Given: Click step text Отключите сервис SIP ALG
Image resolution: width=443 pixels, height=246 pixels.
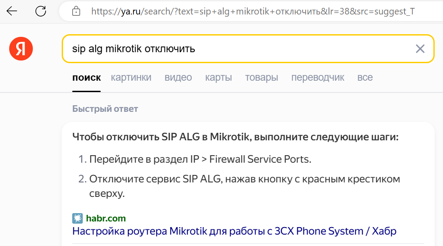Looking at the screenshot, I should 245,186.
